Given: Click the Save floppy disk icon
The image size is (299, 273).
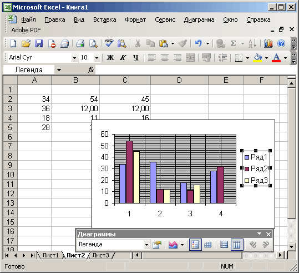Looking at the screenshot, I should click(39, 43).
